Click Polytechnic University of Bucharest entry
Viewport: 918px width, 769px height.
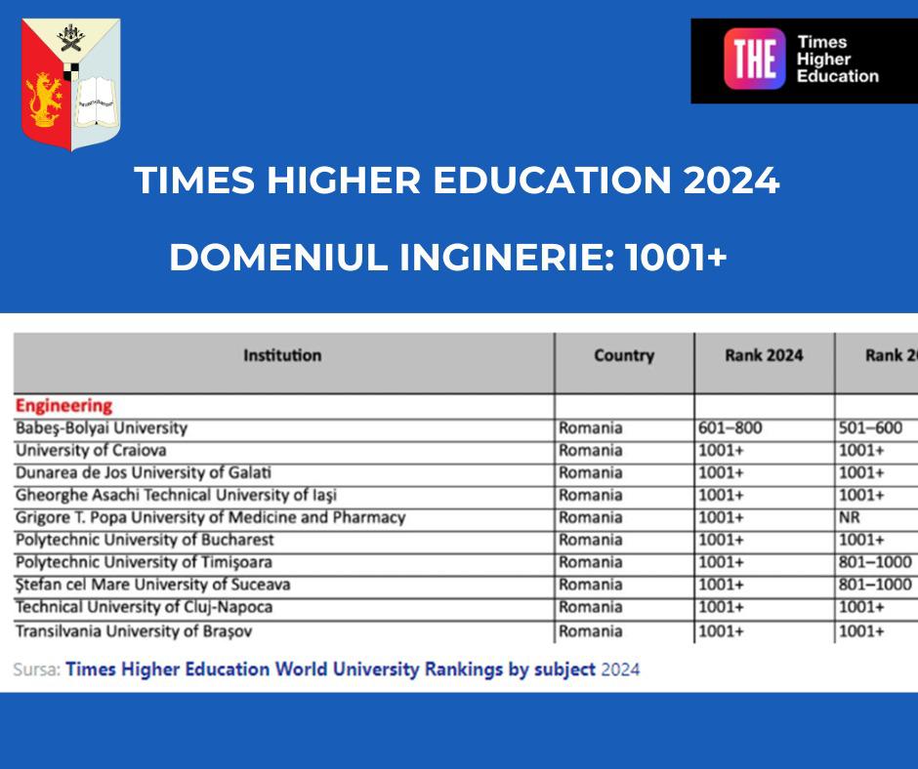(145, 541)
